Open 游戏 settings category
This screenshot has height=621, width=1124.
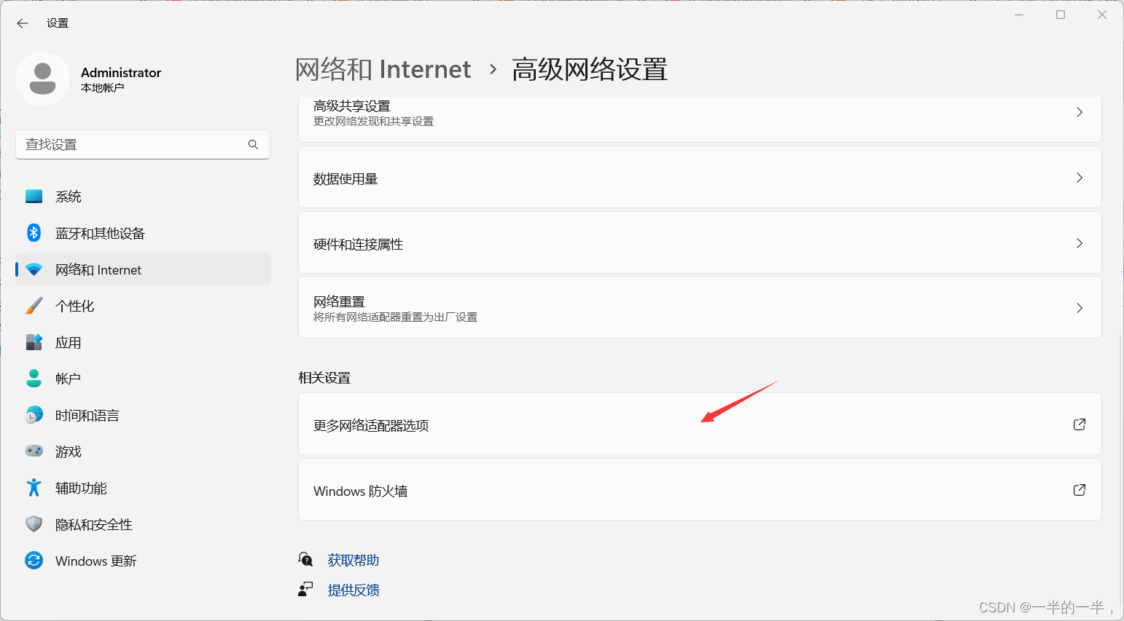point(143,451)
